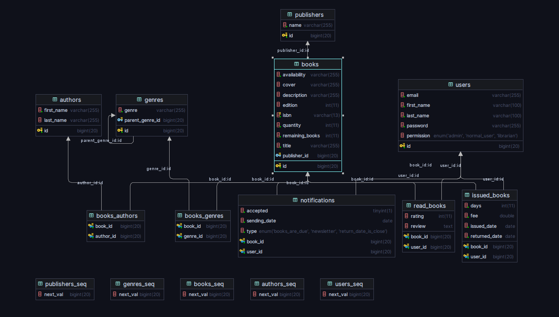Select the primary key icon beside books id
The height and width of the screenshot is (317, 559).
pyautogui.click(x=279, y=166)
